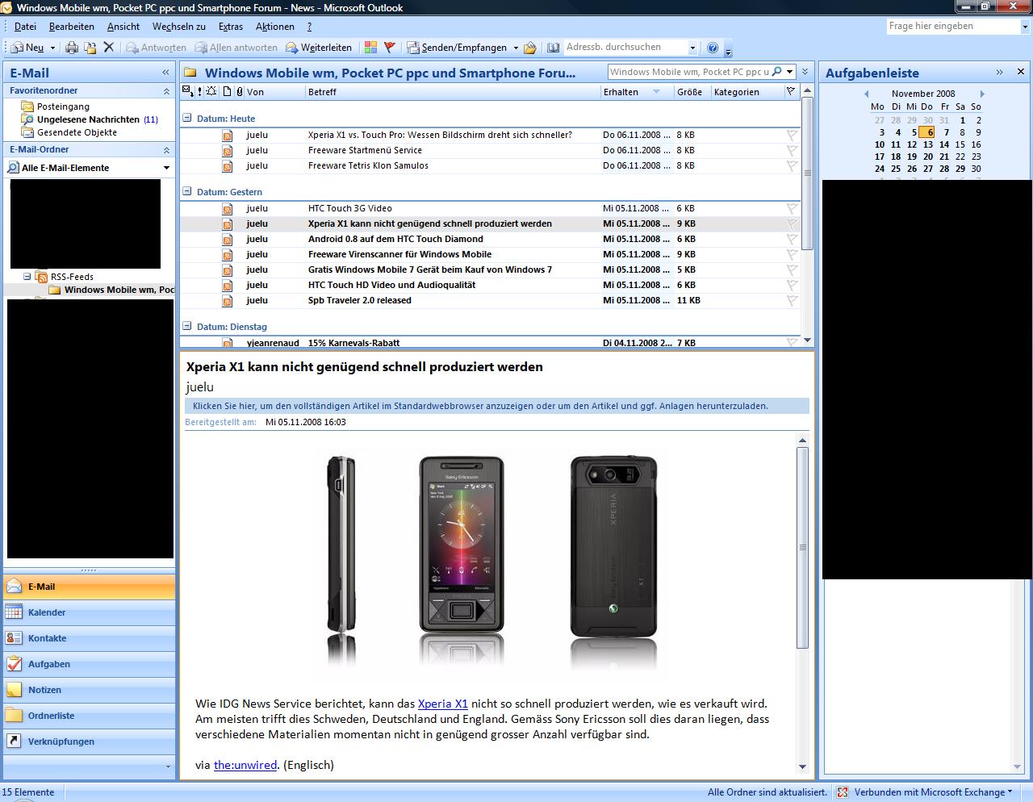The image size is (1033, 802).
Task: Open Senden/Empfangen dropdown arrow
Action: pos(516,48)
